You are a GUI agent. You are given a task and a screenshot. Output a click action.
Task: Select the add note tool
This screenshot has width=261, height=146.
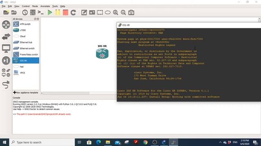pyautogui.click(x=84, y=13)
